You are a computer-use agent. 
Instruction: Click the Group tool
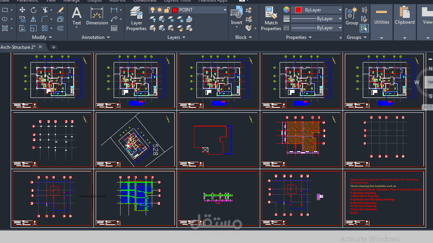coord(351,16)
